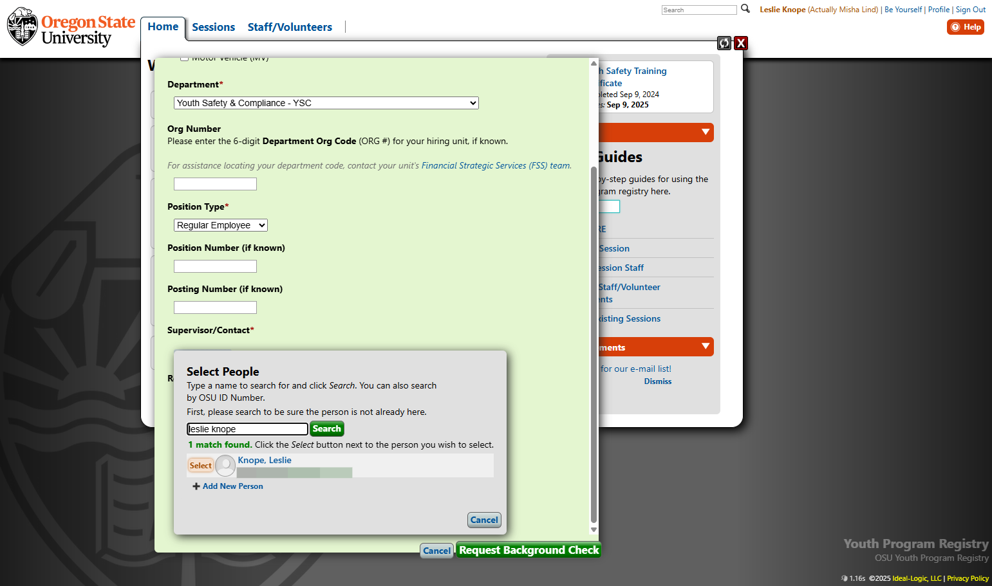The image size is (992, 586).
Task: Click Add New Person link
Action: pos(232,486)
